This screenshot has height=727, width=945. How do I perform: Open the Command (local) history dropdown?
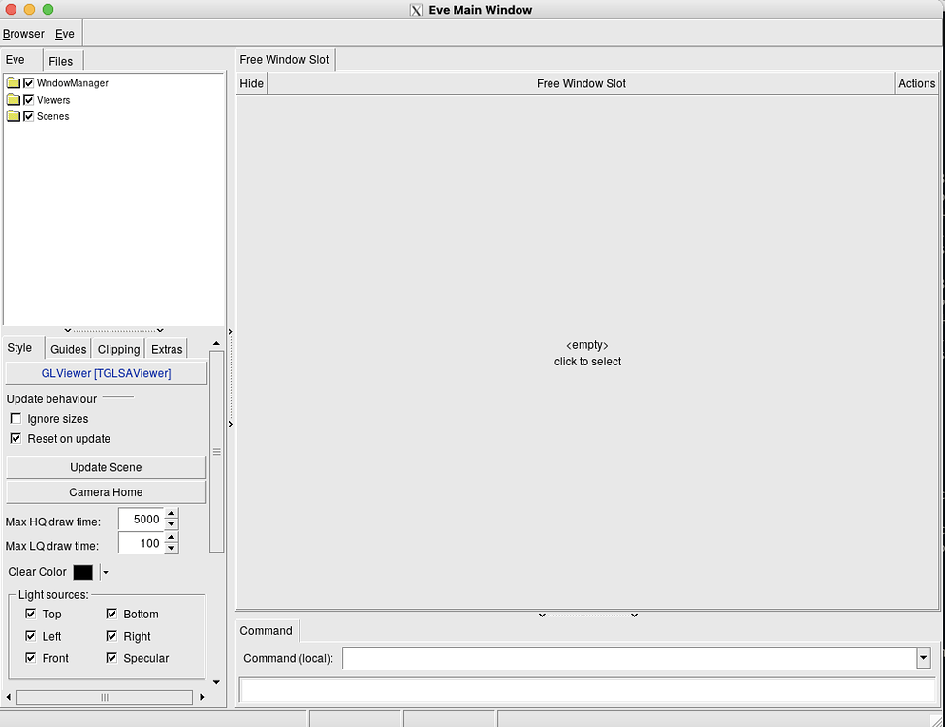click(x=924, y=657)
